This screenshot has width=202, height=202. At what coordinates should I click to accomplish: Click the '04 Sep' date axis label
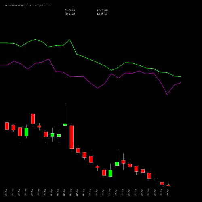click(x=71, y=192)
